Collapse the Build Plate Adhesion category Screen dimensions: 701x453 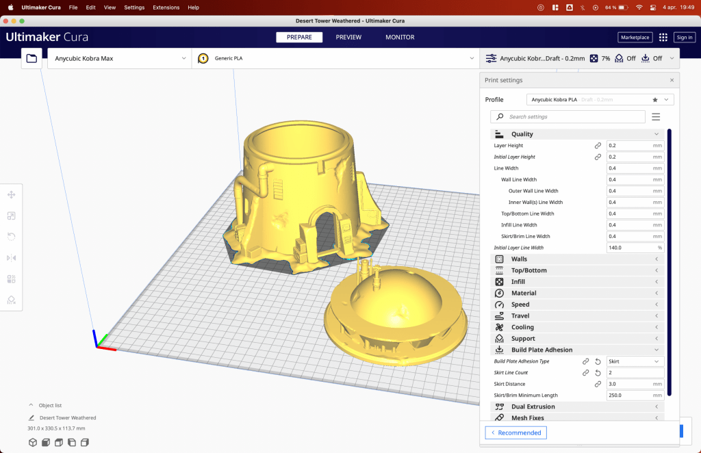pos(576,350)
